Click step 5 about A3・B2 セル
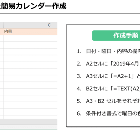 108,101
